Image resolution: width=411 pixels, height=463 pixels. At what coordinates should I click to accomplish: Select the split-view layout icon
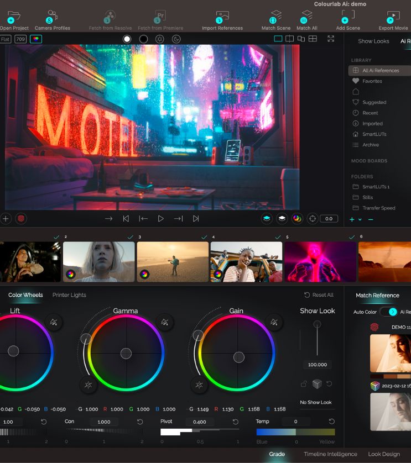[289, 39]
